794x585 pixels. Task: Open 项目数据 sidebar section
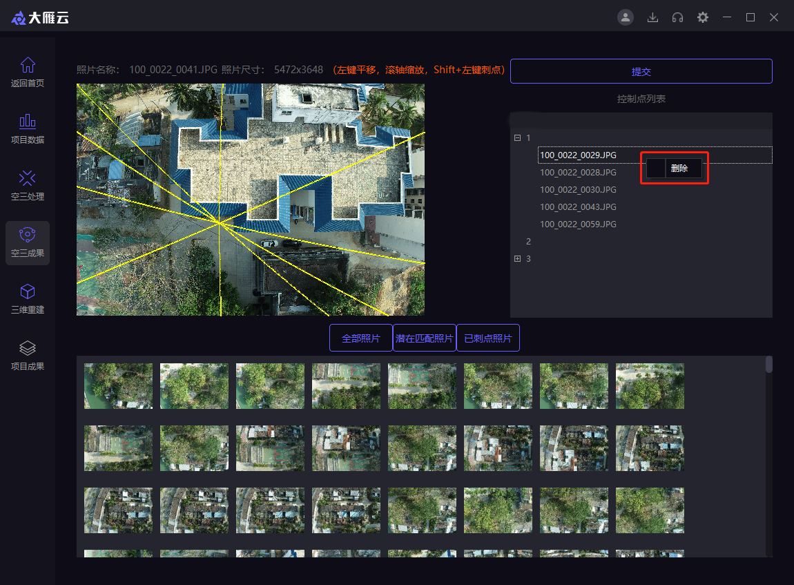(28, 128)
